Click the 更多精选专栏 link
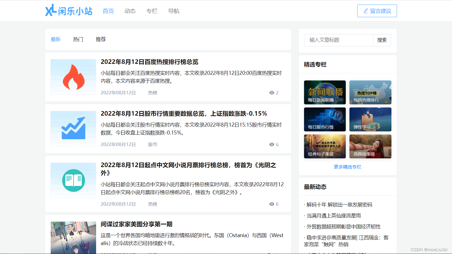The image size is (452, 254). (347, 167)
